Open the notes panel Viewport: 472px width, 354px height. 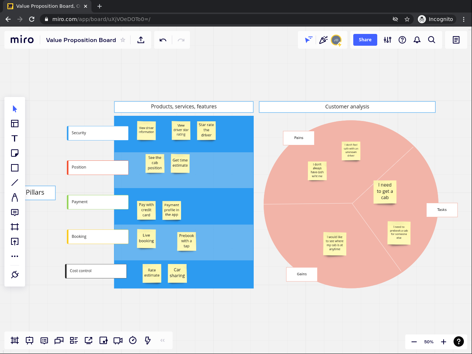[x=456, y=40]
